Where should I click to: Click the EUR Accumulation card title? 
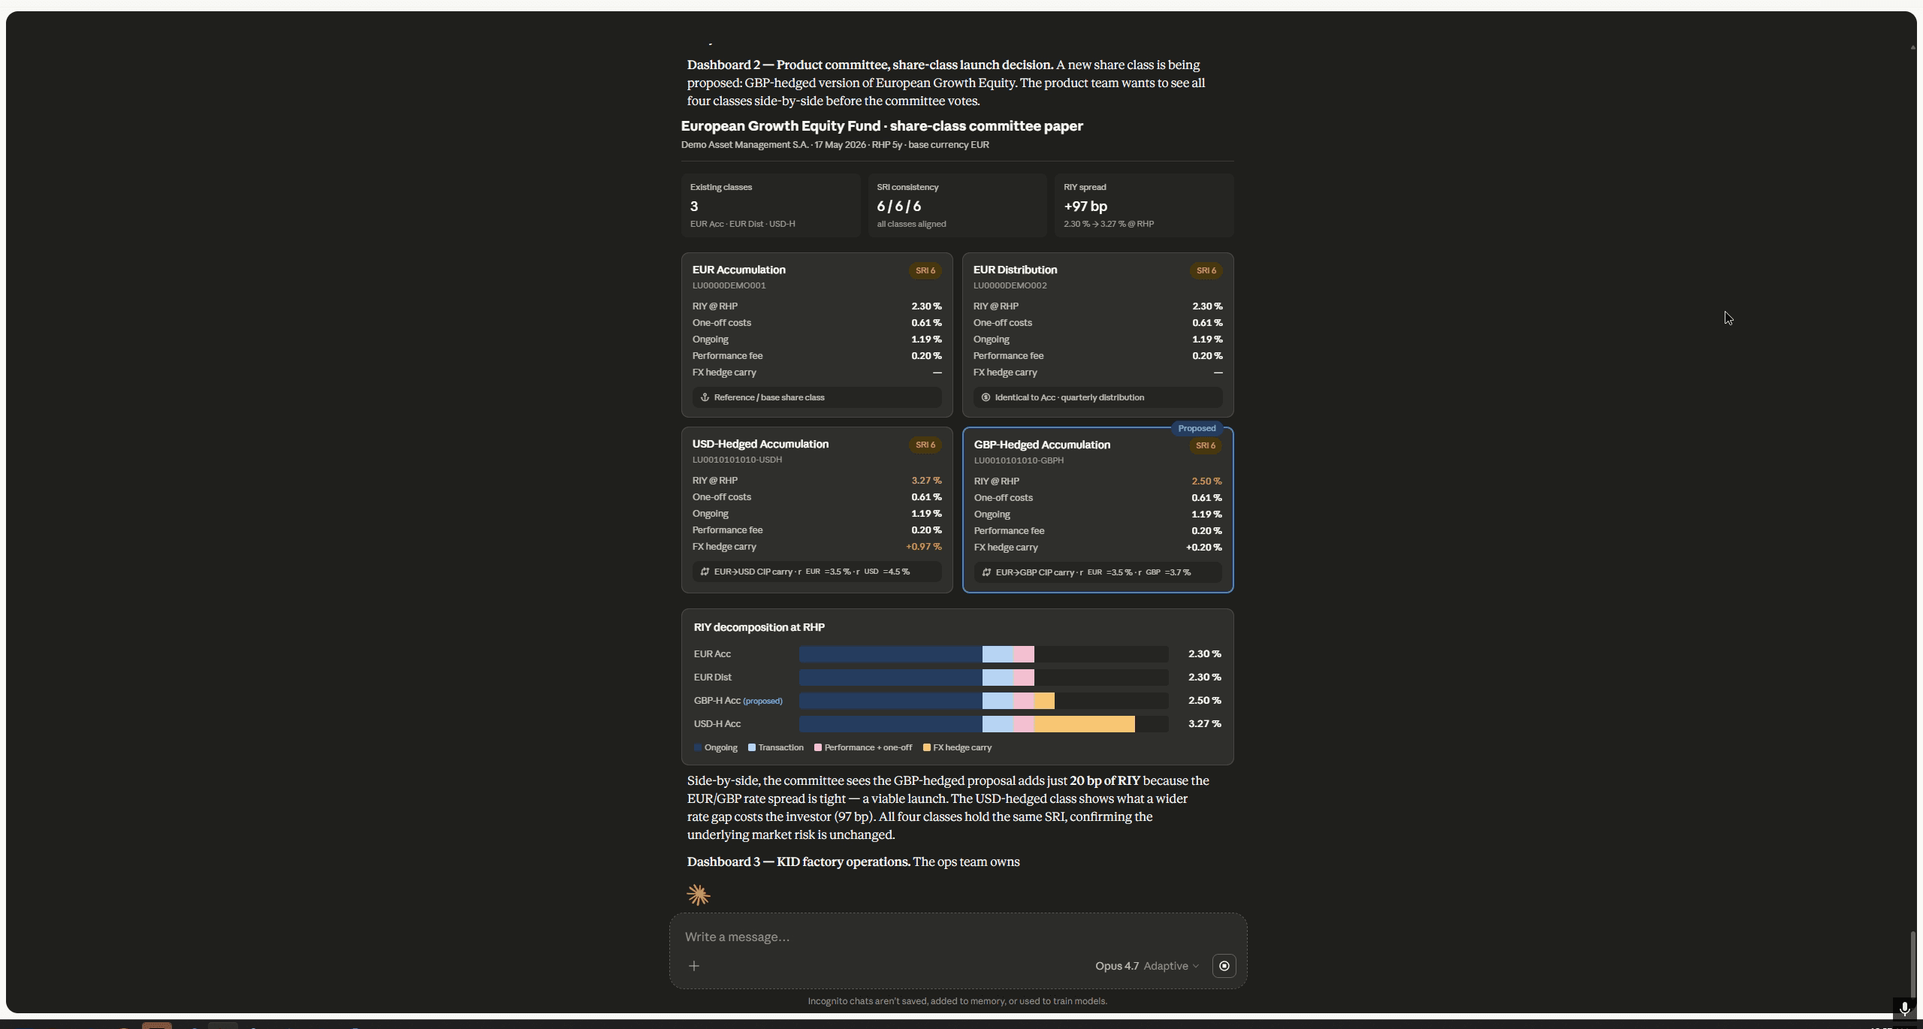[x=739, y=270]
